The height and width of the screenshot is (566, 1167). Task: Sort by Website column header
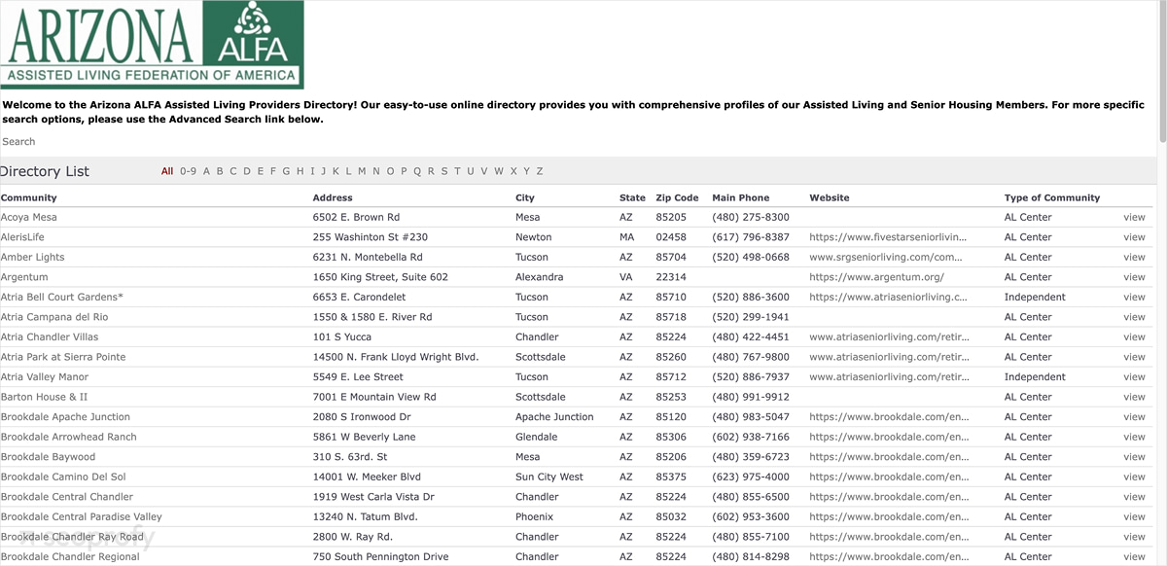point(830,197)
